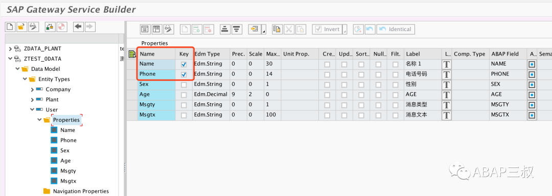Click the sort descending icon
The image size is (552, 196).
tap(237, 30)
